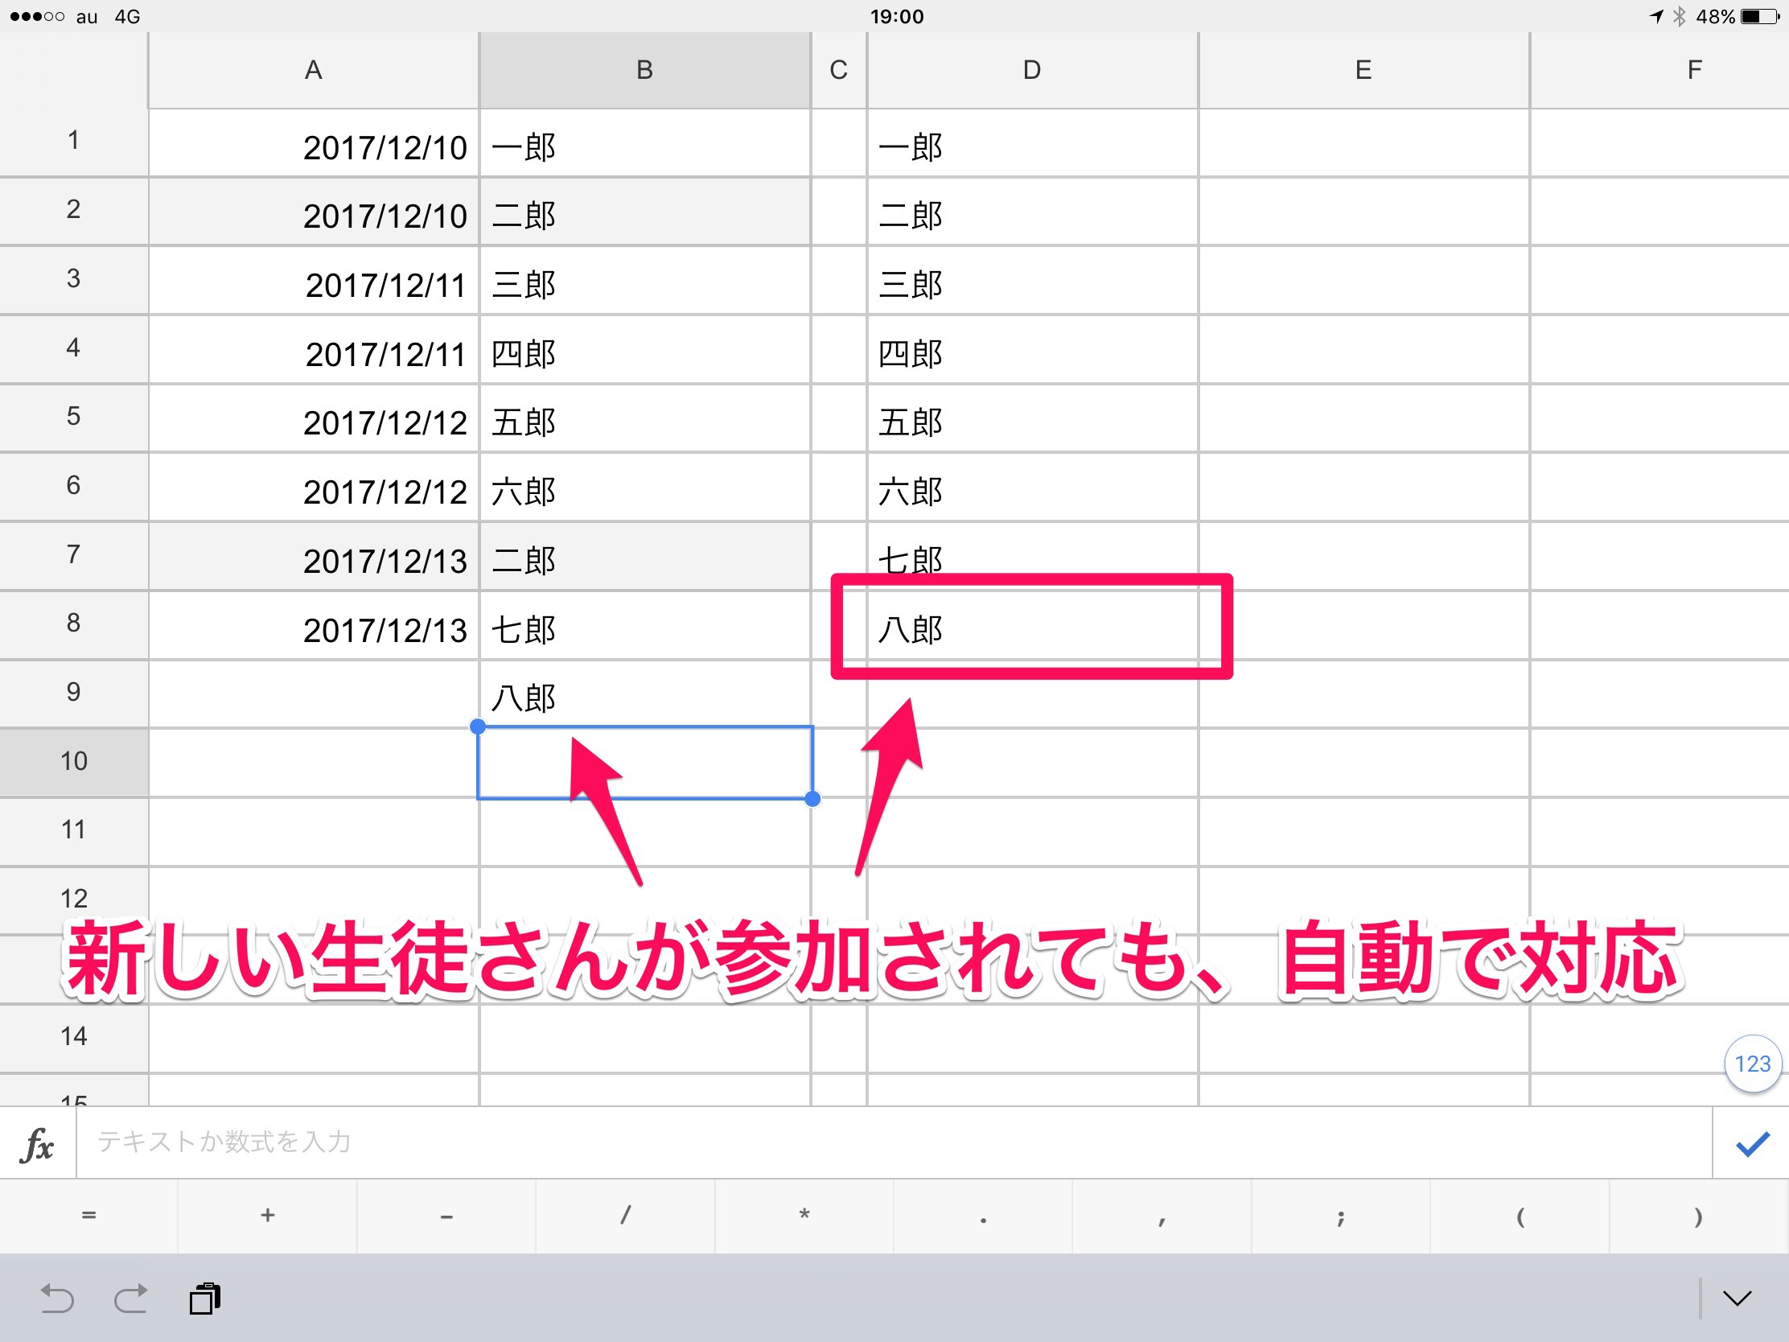Tap the undo arrow icon

pos(56,1299)
